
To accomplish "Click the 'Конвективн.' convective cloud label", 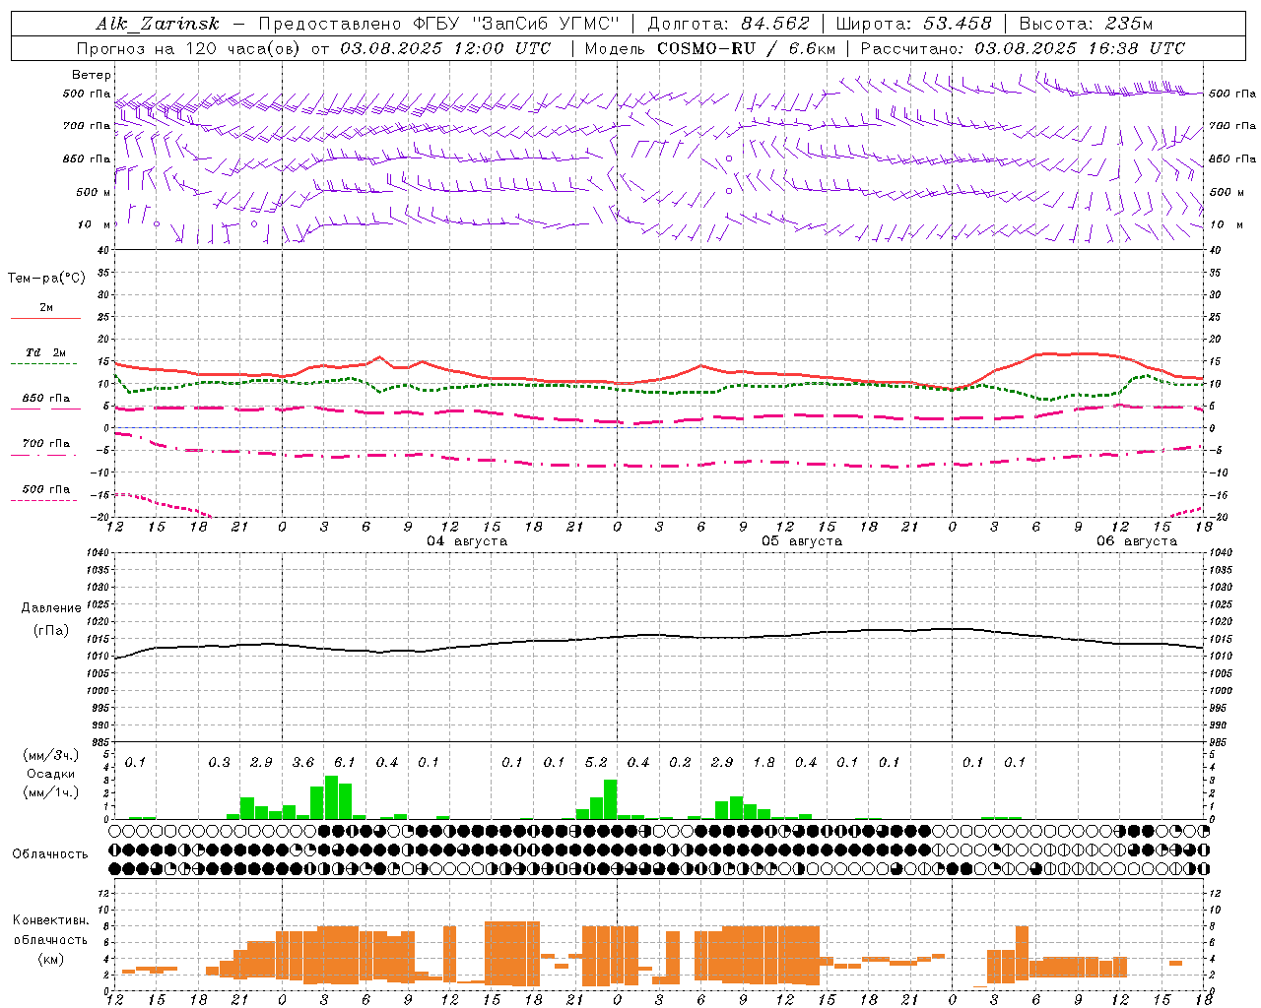I will point(50,920).
